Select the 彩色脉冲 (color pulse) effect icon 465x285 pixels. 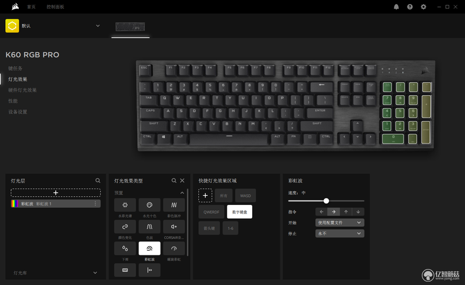174,205
